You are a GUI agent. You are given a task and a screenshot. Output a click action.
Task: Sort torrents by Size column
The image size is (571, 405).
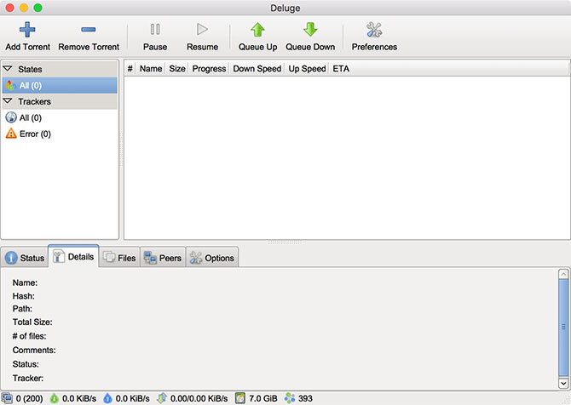177,68
